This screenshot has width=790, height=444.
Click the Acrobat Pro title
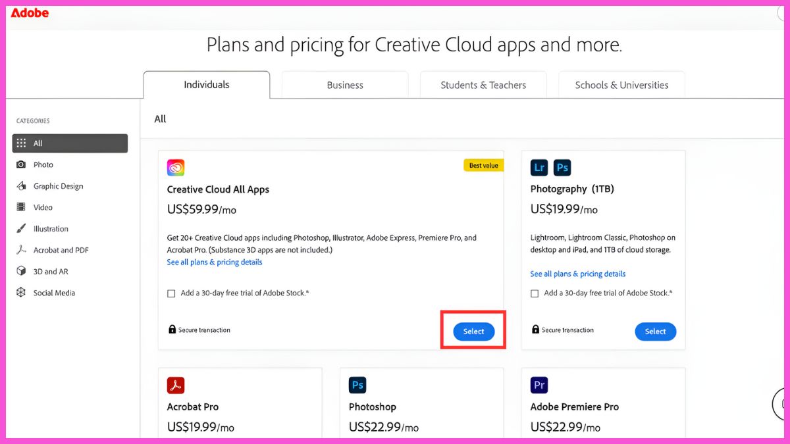[x=193, y=407]
